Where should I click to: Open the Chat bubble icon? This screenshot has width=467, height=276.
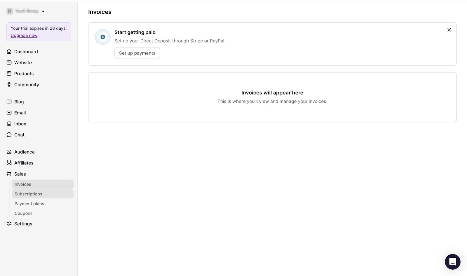click(9, 135)
